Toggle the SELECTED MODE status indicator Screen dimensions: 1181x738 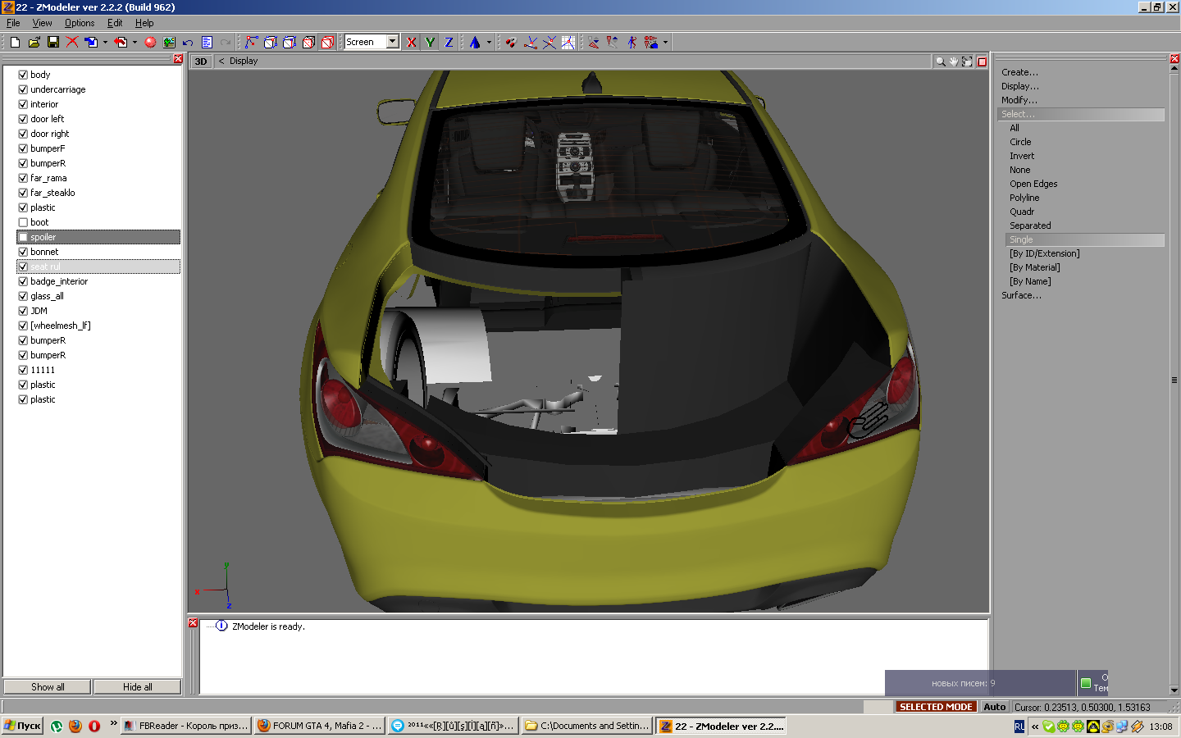tap(935, 707)
